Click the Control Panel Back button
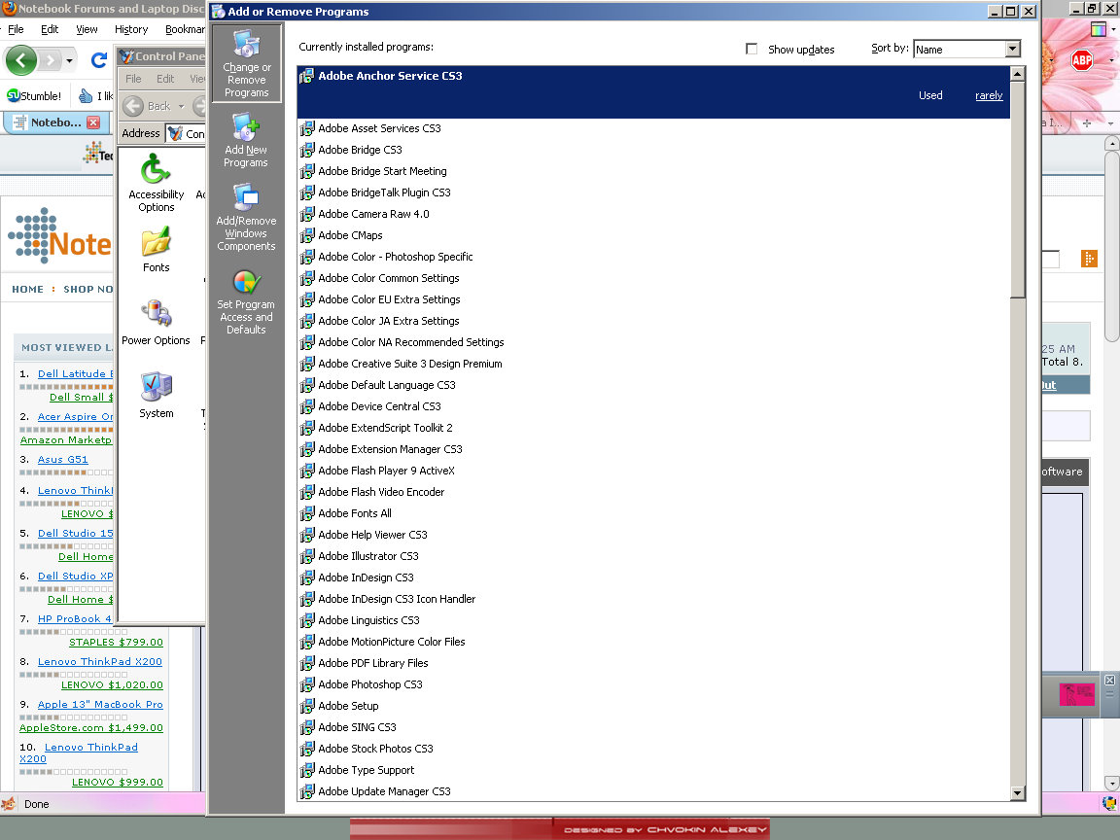1120x840 pixels. pyautogui.click(x=147, y=106)
